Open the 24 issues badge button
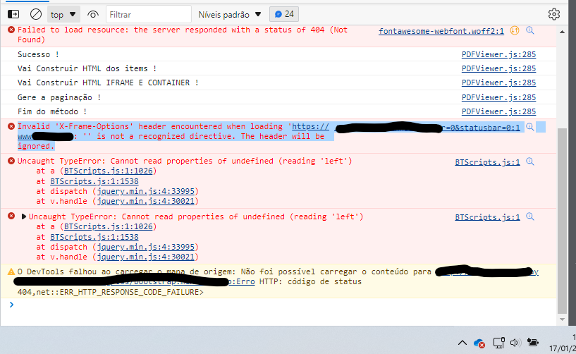This screenshot has height=354, width=576. pos(284,14)
